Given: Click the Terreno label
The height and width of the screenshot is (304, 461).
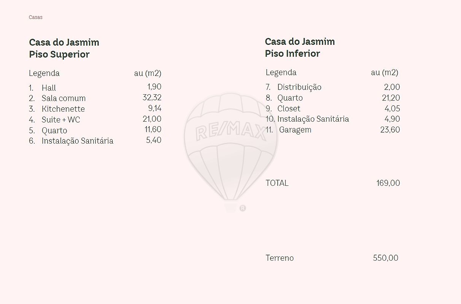Looking at the screenshot, I should (280, 258).
